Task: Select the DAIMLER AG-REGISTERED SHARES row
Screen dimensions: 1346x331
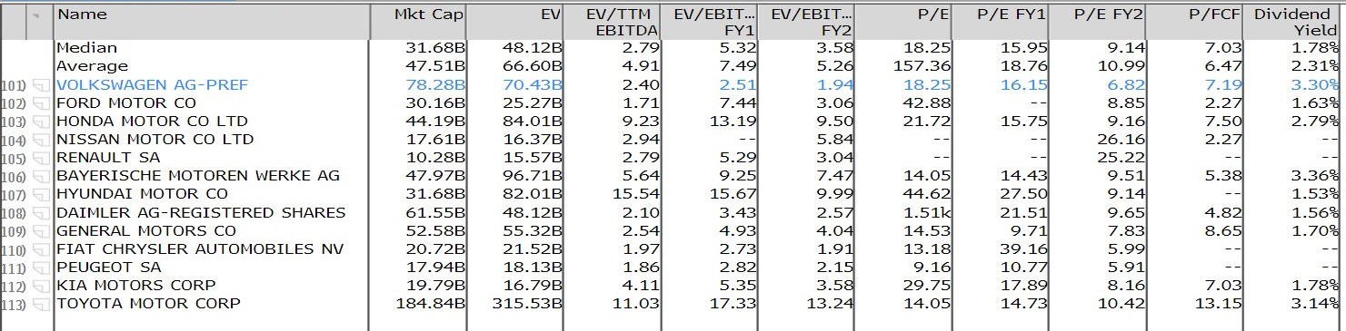Action: pos(673,213)
